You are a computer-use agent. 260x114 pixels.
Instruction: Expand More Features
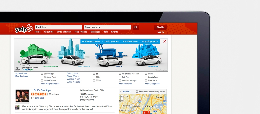125,84
